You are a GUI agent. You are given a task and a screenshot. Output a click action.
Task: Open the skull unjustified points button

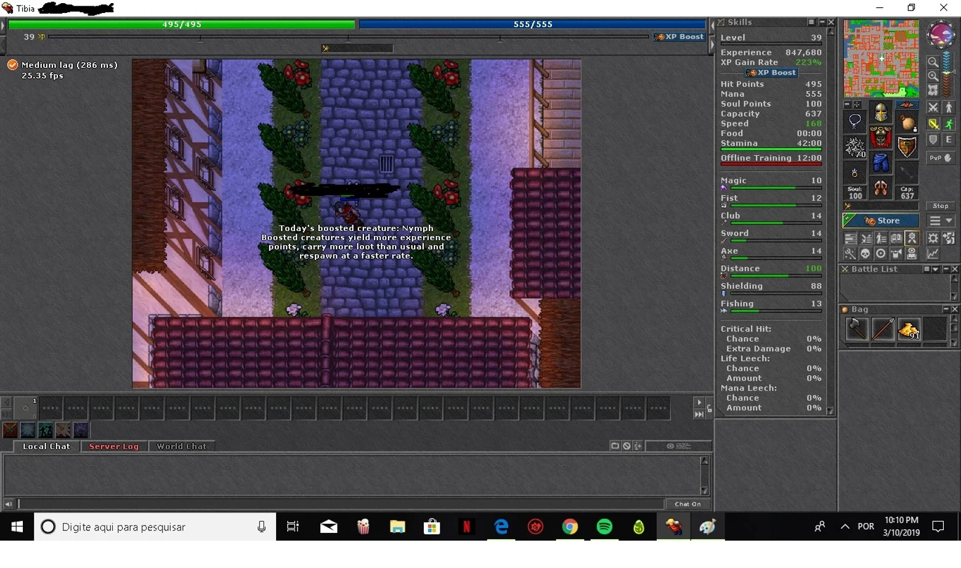[866, 254]
